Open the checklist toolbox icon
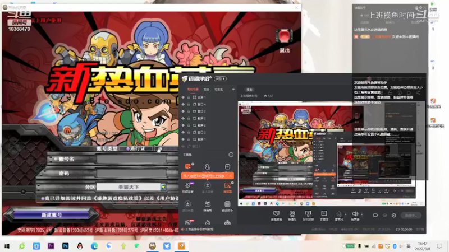The height and width of the screenshot is (252, 449). [227, 166]
